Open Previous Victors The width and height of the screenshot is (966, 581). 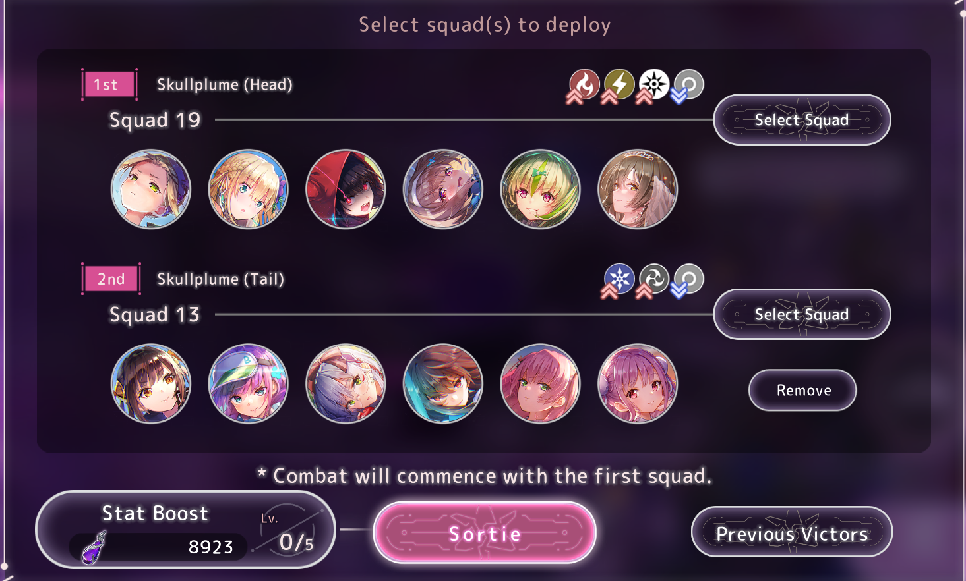[x=792, y=532]
